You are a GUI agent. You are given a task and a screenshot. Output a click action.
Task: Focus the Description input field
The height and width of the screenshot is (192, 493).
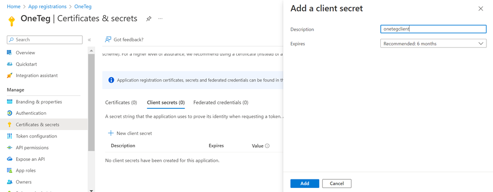pos(433,29)
